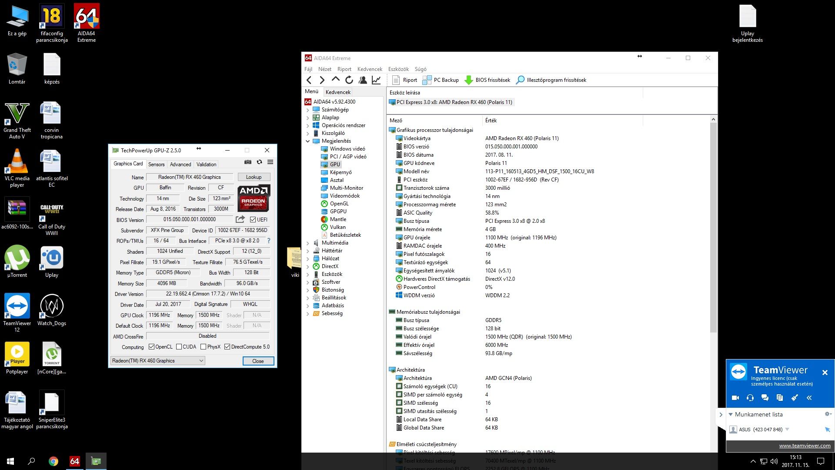Expand the Multimédia tree node

tap(308, 243)
